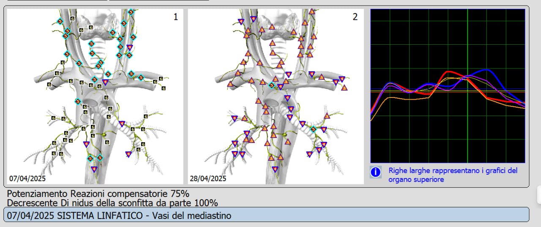
Task: Click bottommost level-4 triangle marker in image 2
Action: (275, 169)
